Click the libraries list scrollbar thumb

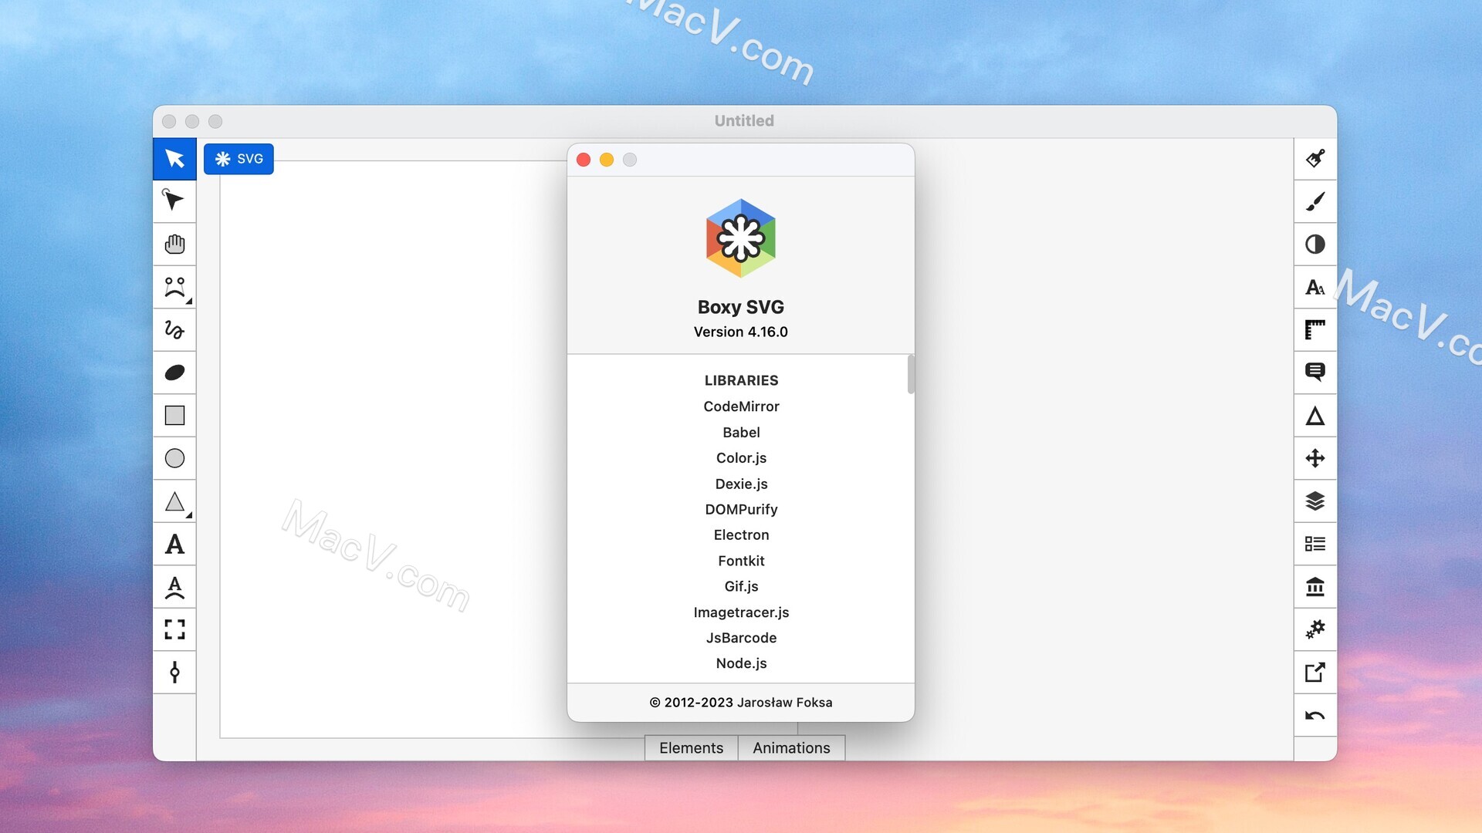(911, 374)
